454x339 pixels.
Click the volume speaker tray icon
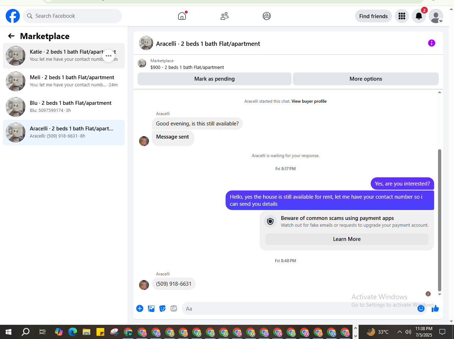click(x=408, y=332)
